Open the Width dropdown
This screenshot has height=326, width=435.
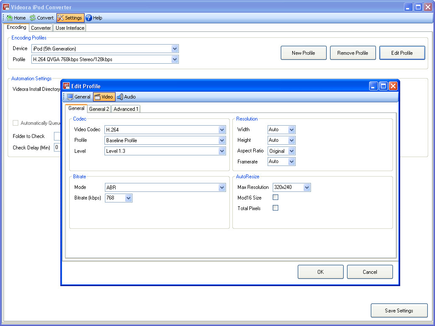pyautogui.click(x=291, y=129)
